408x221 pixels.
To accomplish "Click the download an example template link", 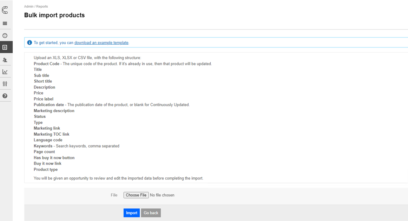I will click(x=101, y=43).
